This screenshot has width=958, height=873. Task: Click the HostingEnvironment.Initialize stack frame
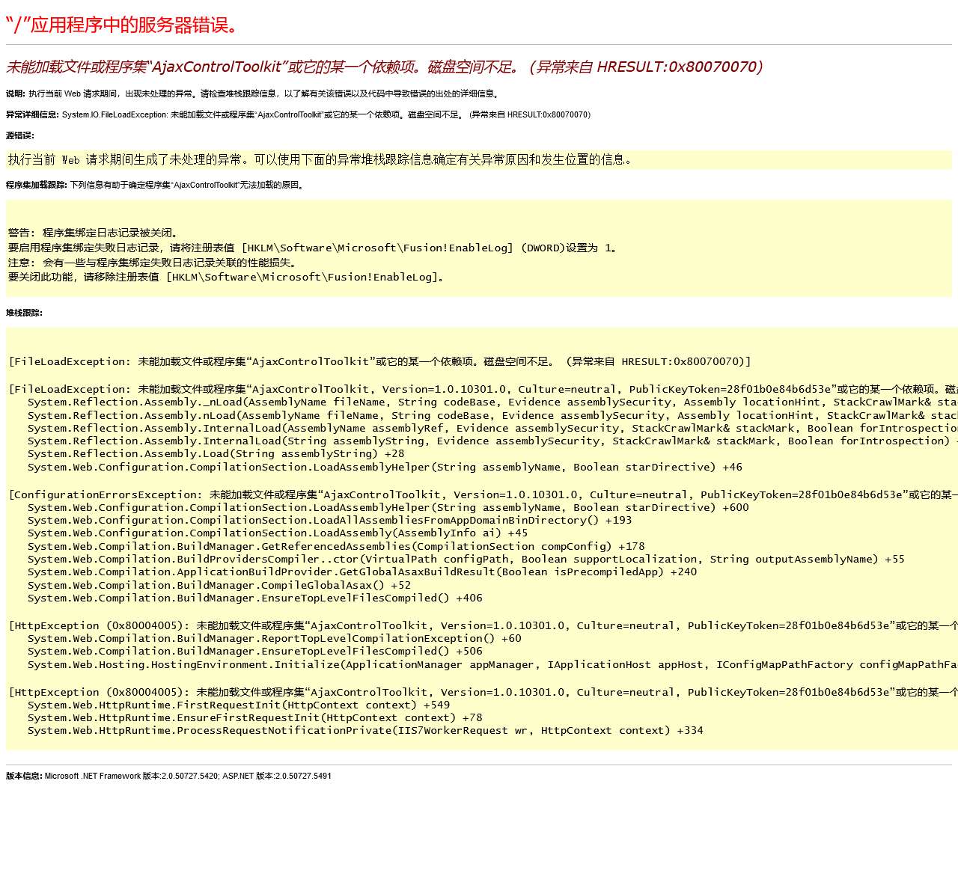pos(492,664)
